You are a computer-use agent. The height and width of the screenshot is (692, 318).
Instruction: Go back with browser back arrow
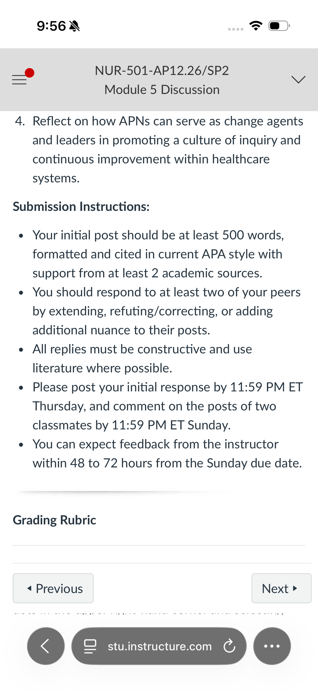(x=46, y=646)
